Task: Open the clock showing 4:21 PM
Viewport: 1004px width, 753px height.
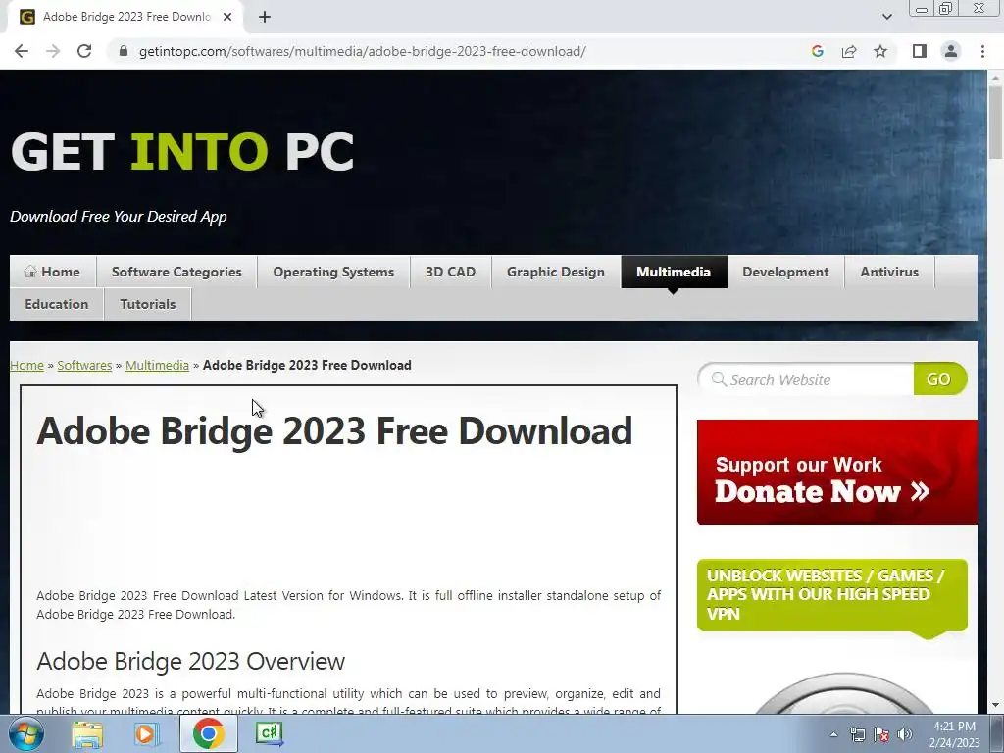Action: click(x=954, y=734)
